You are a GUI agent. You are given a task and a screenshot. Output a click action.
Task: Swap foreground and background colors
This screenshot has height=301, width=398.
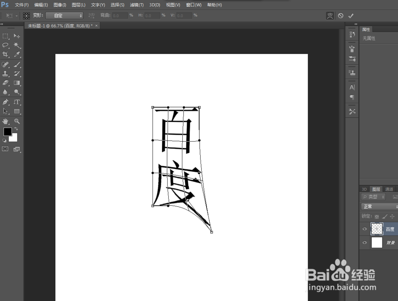tap(16, 129)
